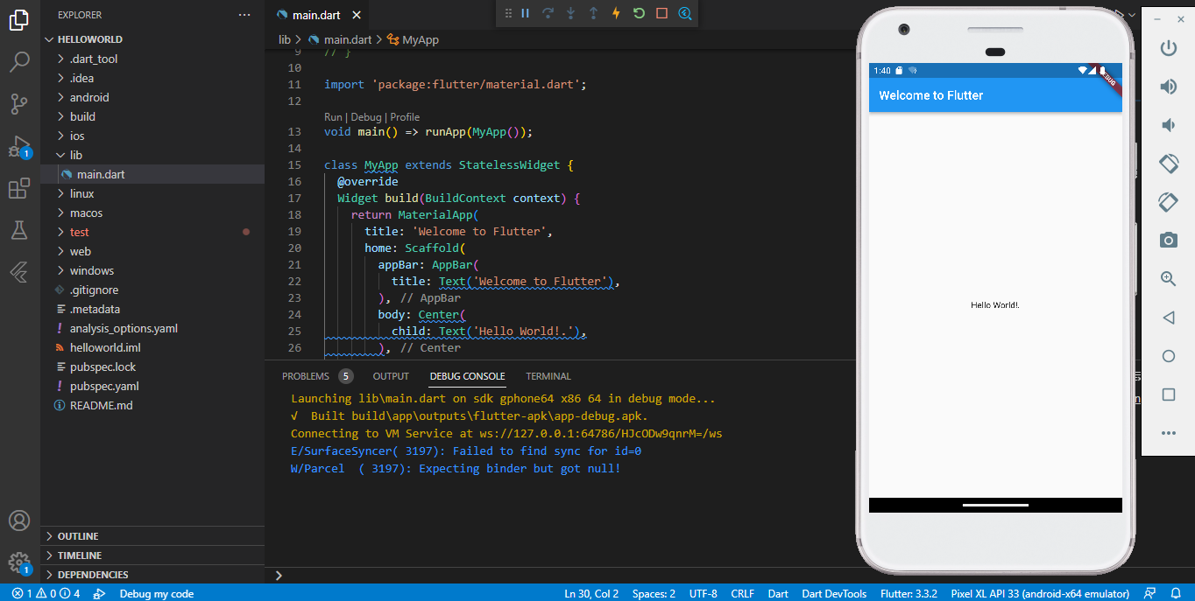1195x601 pixels.
Task: Click Debug my code in status bar
Action: (156, 593)
